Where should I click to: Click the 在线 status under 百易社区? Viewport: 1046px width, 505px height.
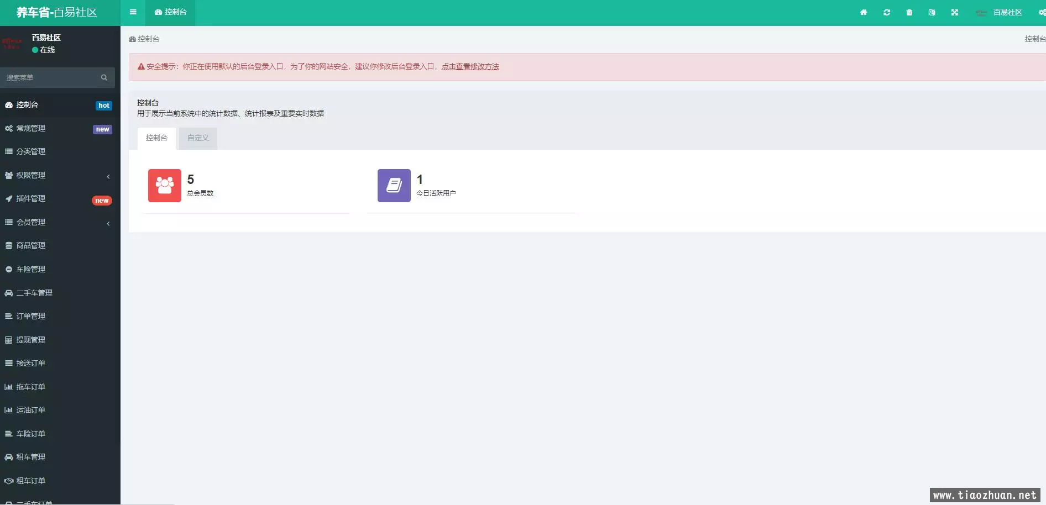tap(44, 50)
